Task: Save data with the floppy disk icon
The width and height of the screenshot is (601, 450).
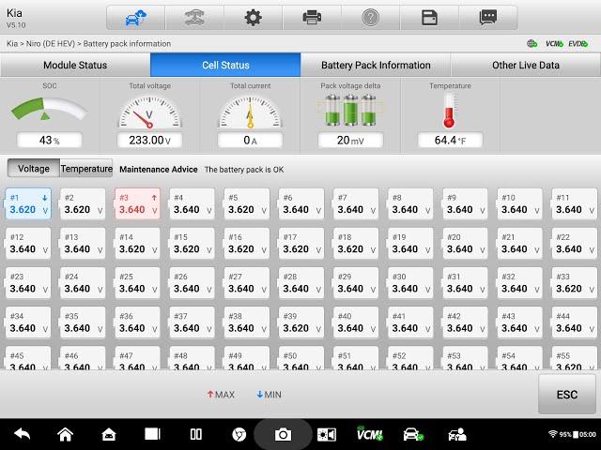Action: pos(429,18)
